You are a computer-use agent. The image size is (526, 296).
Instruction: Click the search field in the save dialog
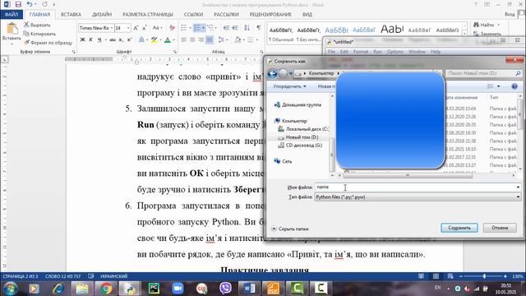[484, 73]
